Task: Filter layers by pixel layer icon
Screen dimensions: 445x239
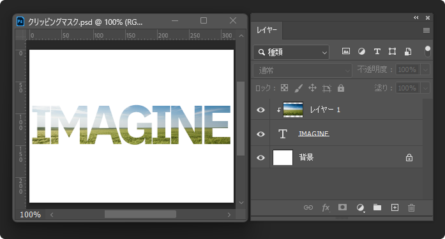Action: click(x=345, y=51)
